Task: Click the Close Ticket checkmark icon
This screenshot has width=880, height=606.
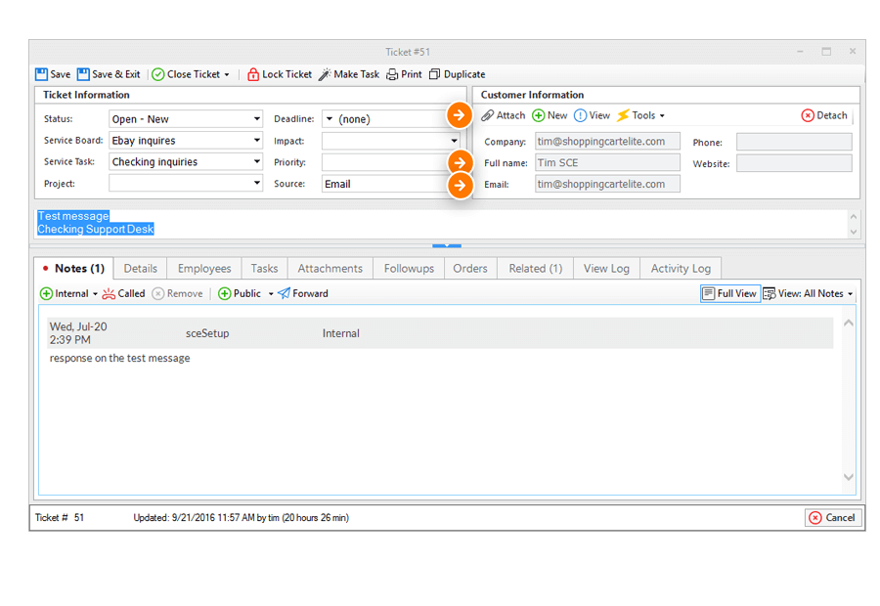Action: (x=158, y=74)
